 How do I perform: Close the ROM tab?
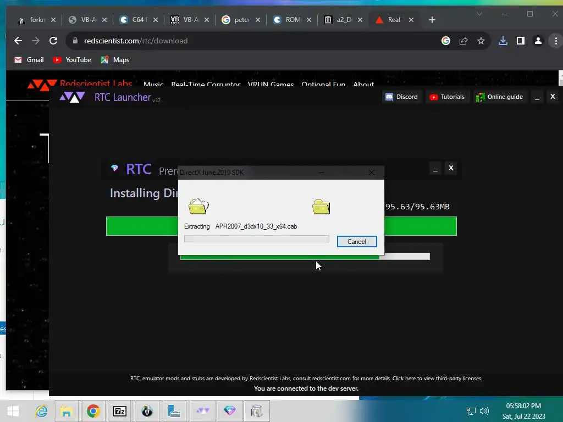click(x=309, y=20)
